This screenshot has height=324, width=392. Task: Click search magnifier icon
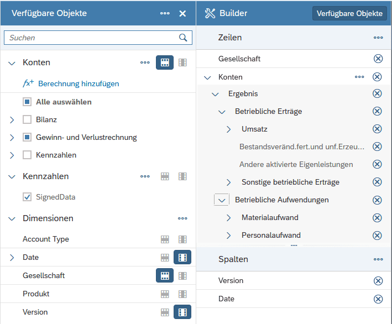pyautogui.click(x=183, y=38)
